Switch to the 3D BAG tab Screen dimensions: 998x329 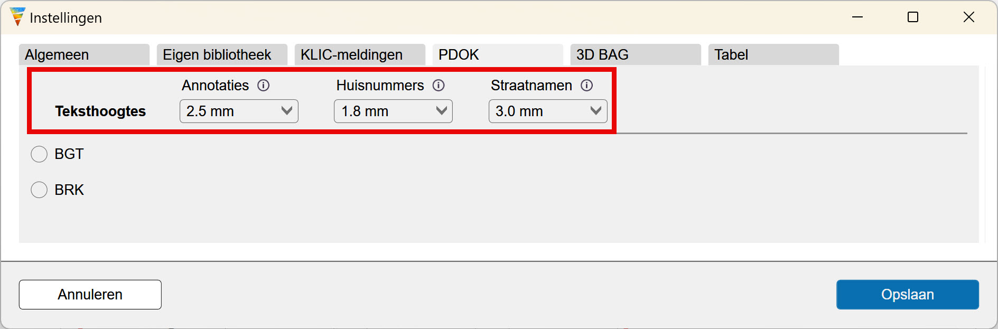(x=636, y=55)
